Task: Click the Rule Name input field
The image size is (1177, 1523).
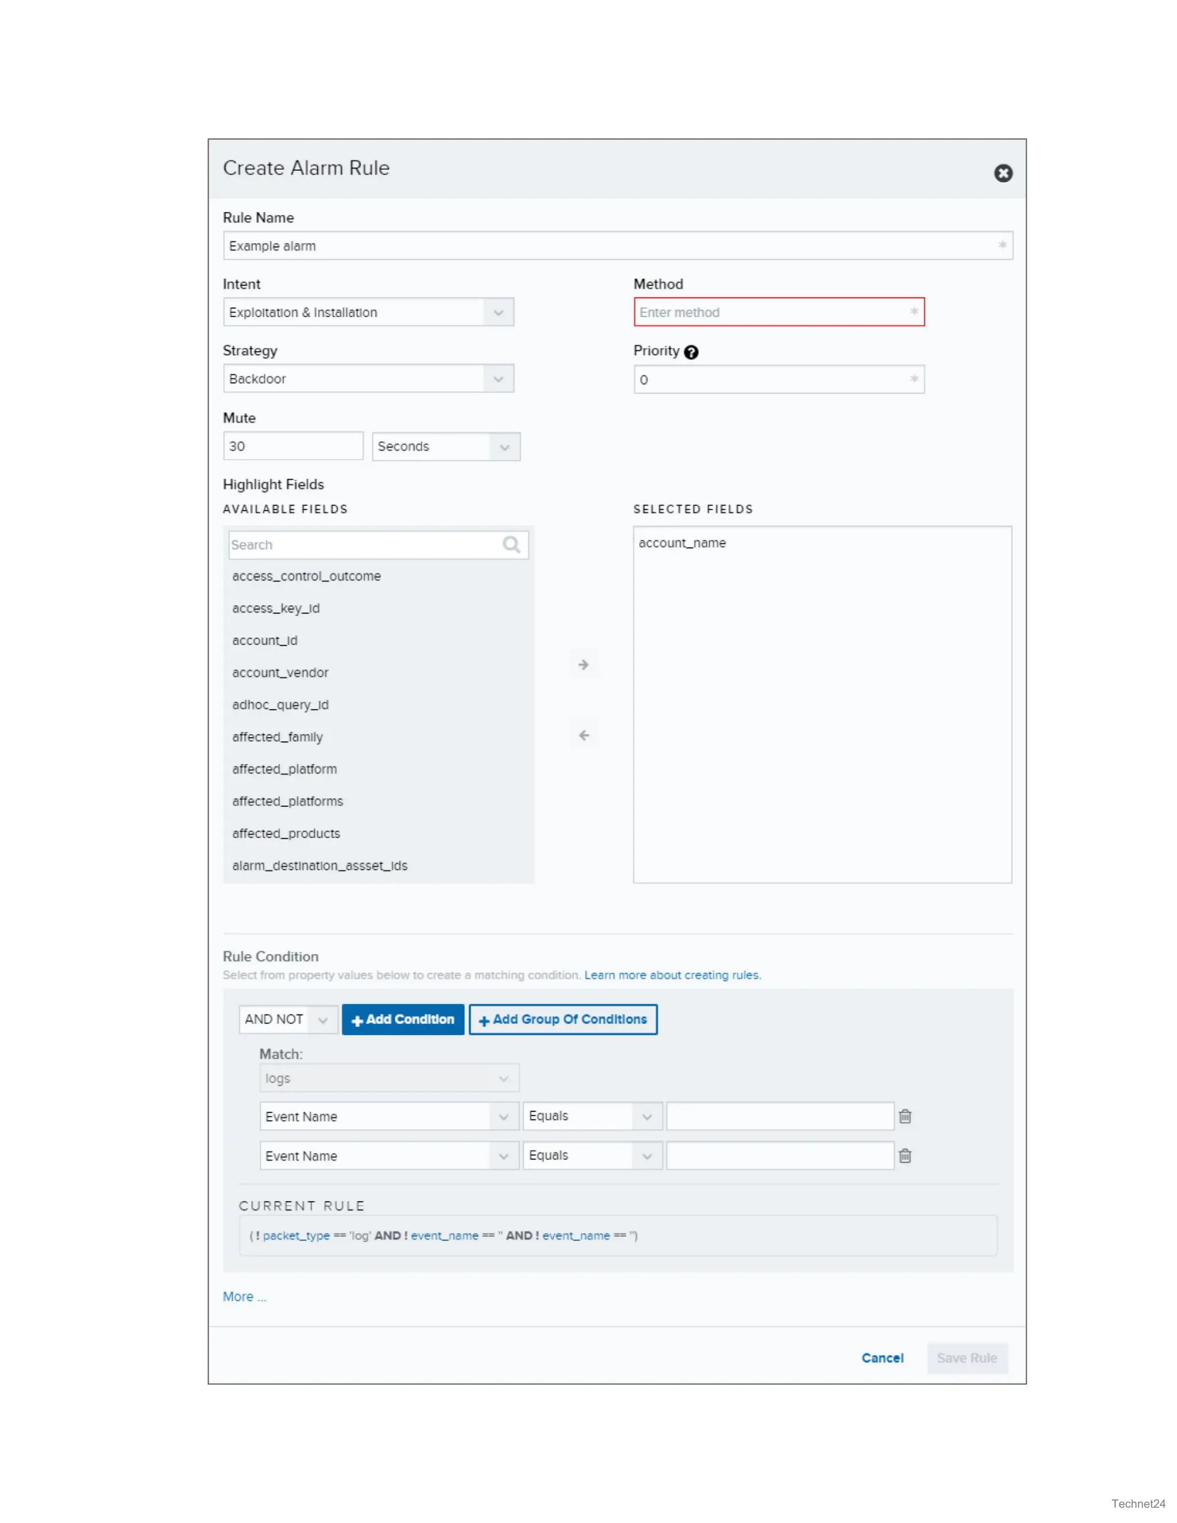Action: [x=618, y=245]
